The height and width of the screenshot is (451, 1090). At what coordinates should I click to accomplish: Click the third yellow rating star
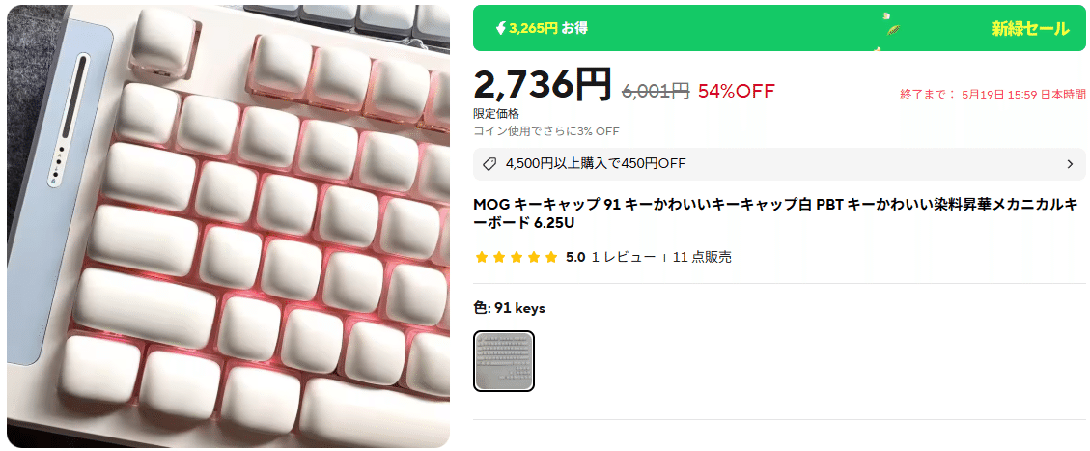tap(516, 258)
